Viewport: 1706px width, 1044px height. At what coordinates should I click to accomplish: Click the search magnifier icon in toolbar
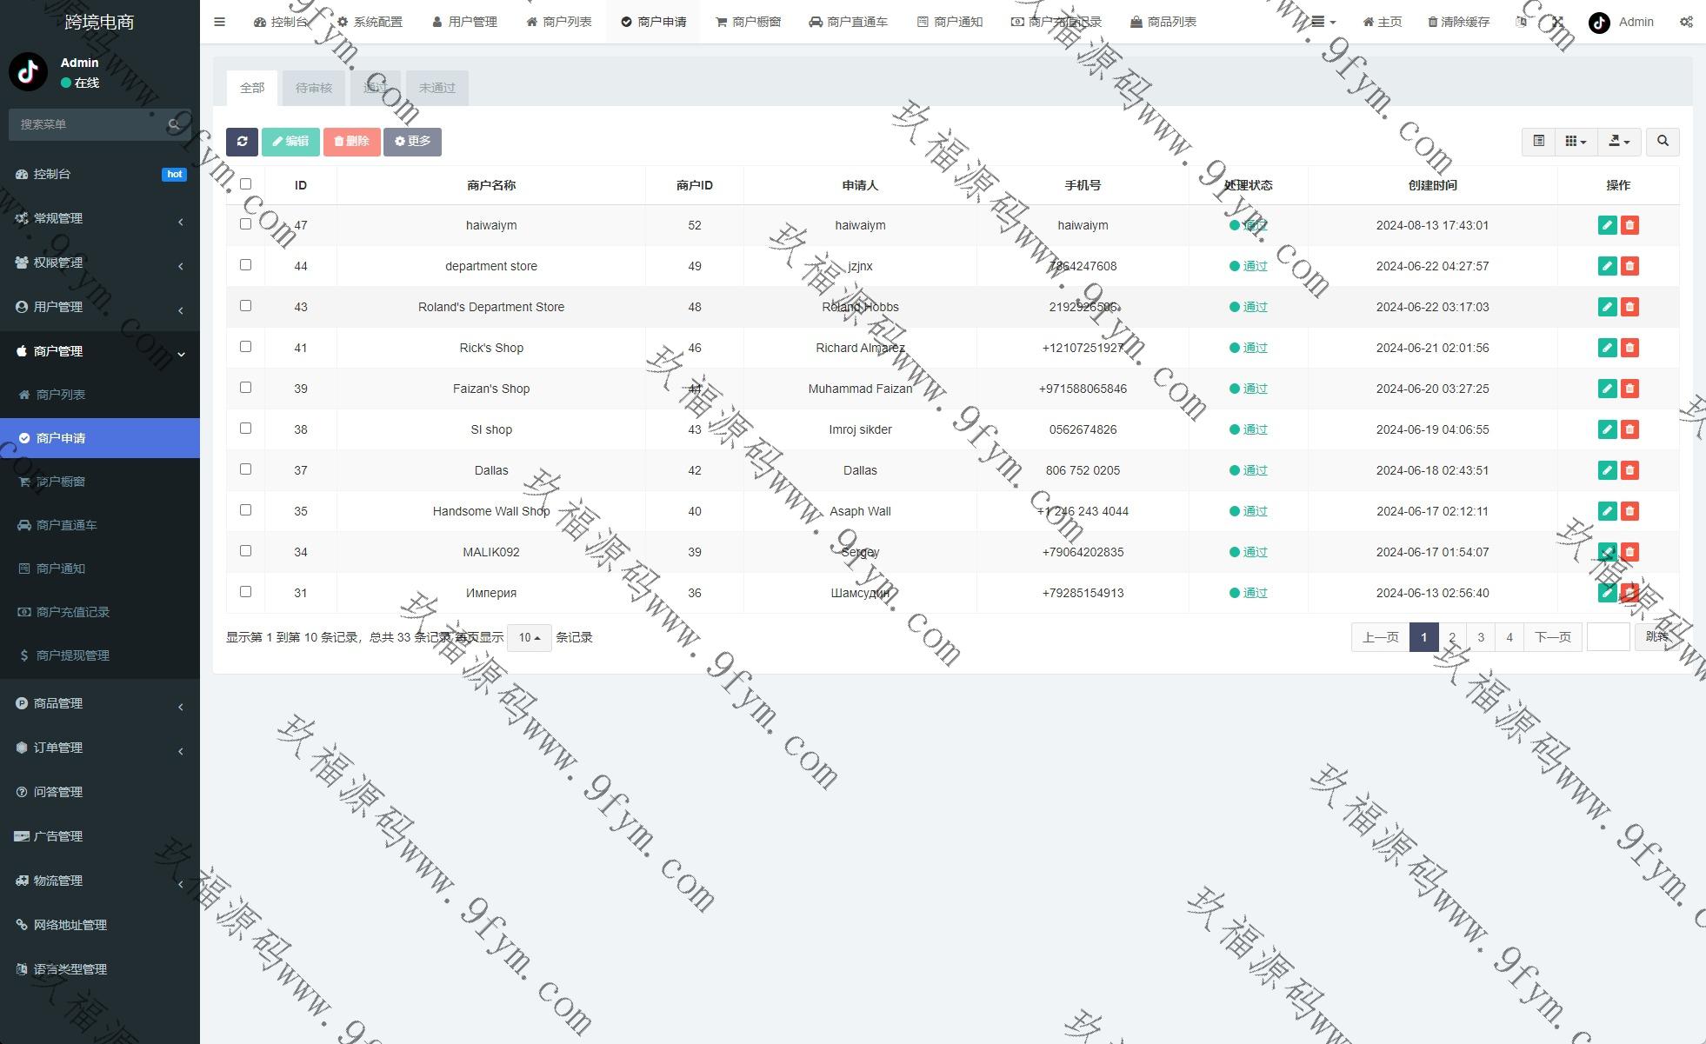[1663, 142]
